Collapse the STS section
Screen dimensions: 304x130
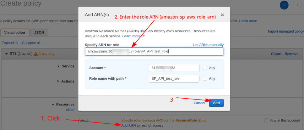7,54
